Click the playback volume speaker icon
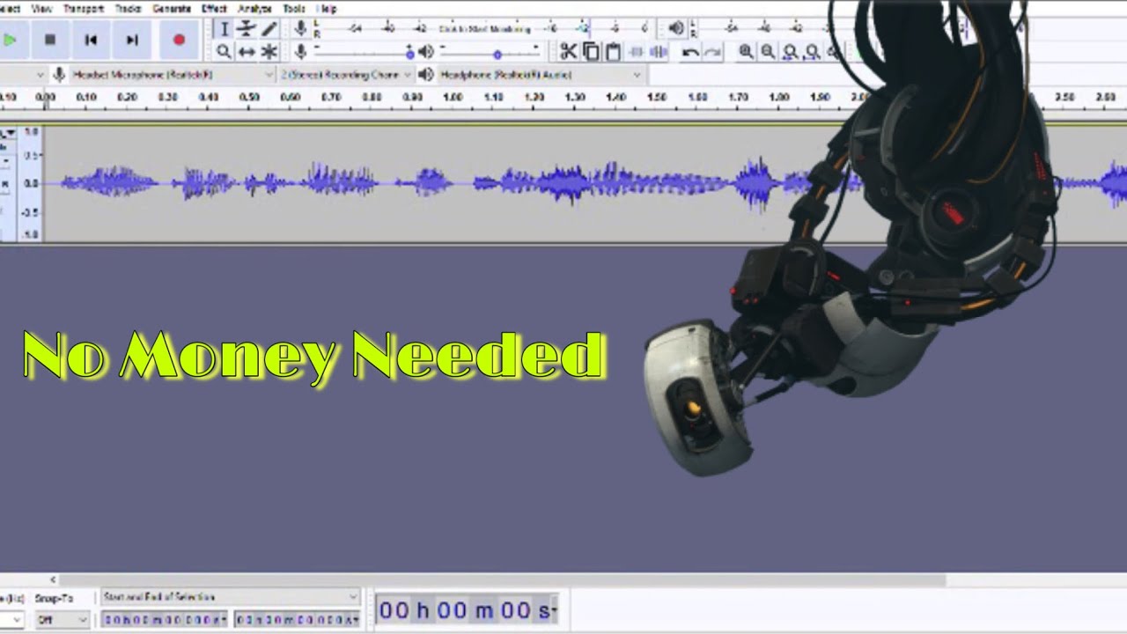The image size is (1127, 634). coord(426,52)
